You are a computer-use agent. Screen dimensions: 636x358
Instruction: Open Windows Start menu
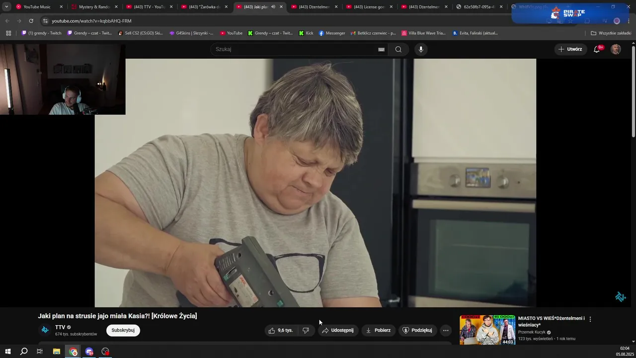pos(8,352)
